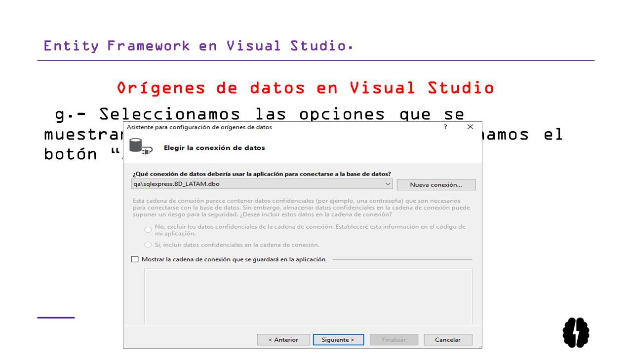
Task: Click the Orígenes de datos en Visual Studio title
Action: pos(306,88)
